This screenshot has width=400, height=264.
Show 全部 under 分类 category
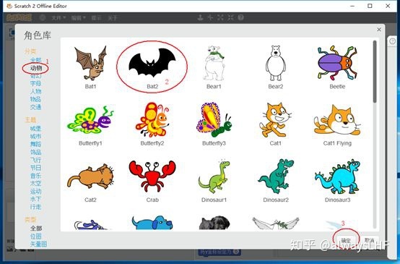[35, 60]
